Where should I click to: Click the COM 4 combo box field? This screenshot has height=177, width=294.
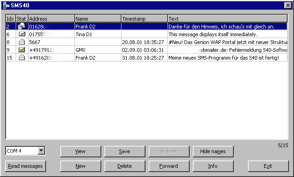pyautogui.click(x=25, y=151)
